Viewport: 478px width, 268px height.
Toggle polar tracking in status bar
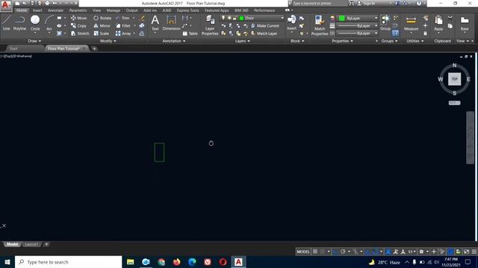coord(343,252)
